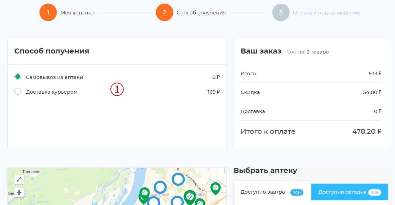This screenshot has height=205, width=395.
Task: Click the topmost blue cluster circle on map
Action: click(x=178, y=179)
